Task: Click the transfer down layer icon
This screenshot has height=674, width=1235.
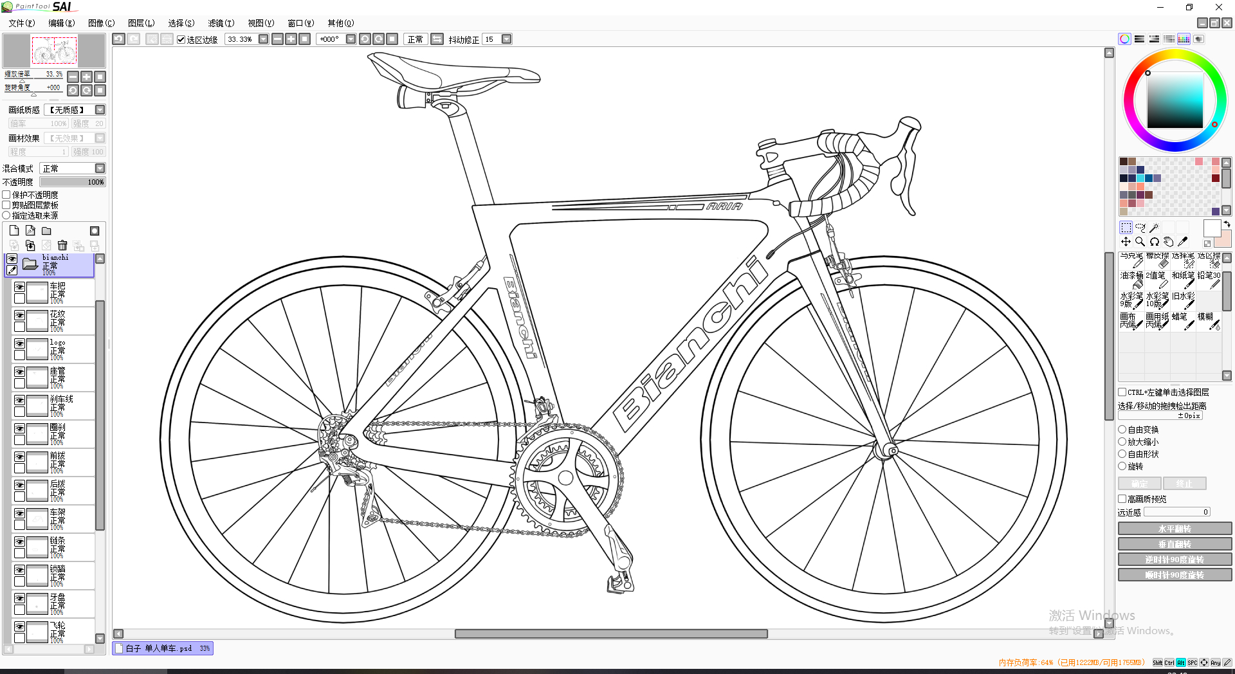Action: [30, 245]
